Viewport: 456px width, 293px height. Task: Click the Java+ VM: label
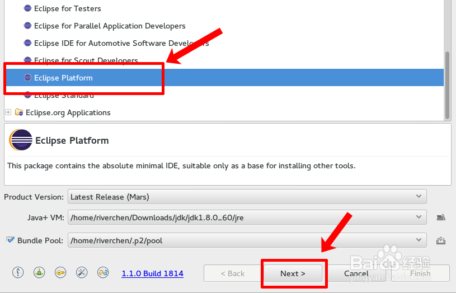[x=46, y=218]
